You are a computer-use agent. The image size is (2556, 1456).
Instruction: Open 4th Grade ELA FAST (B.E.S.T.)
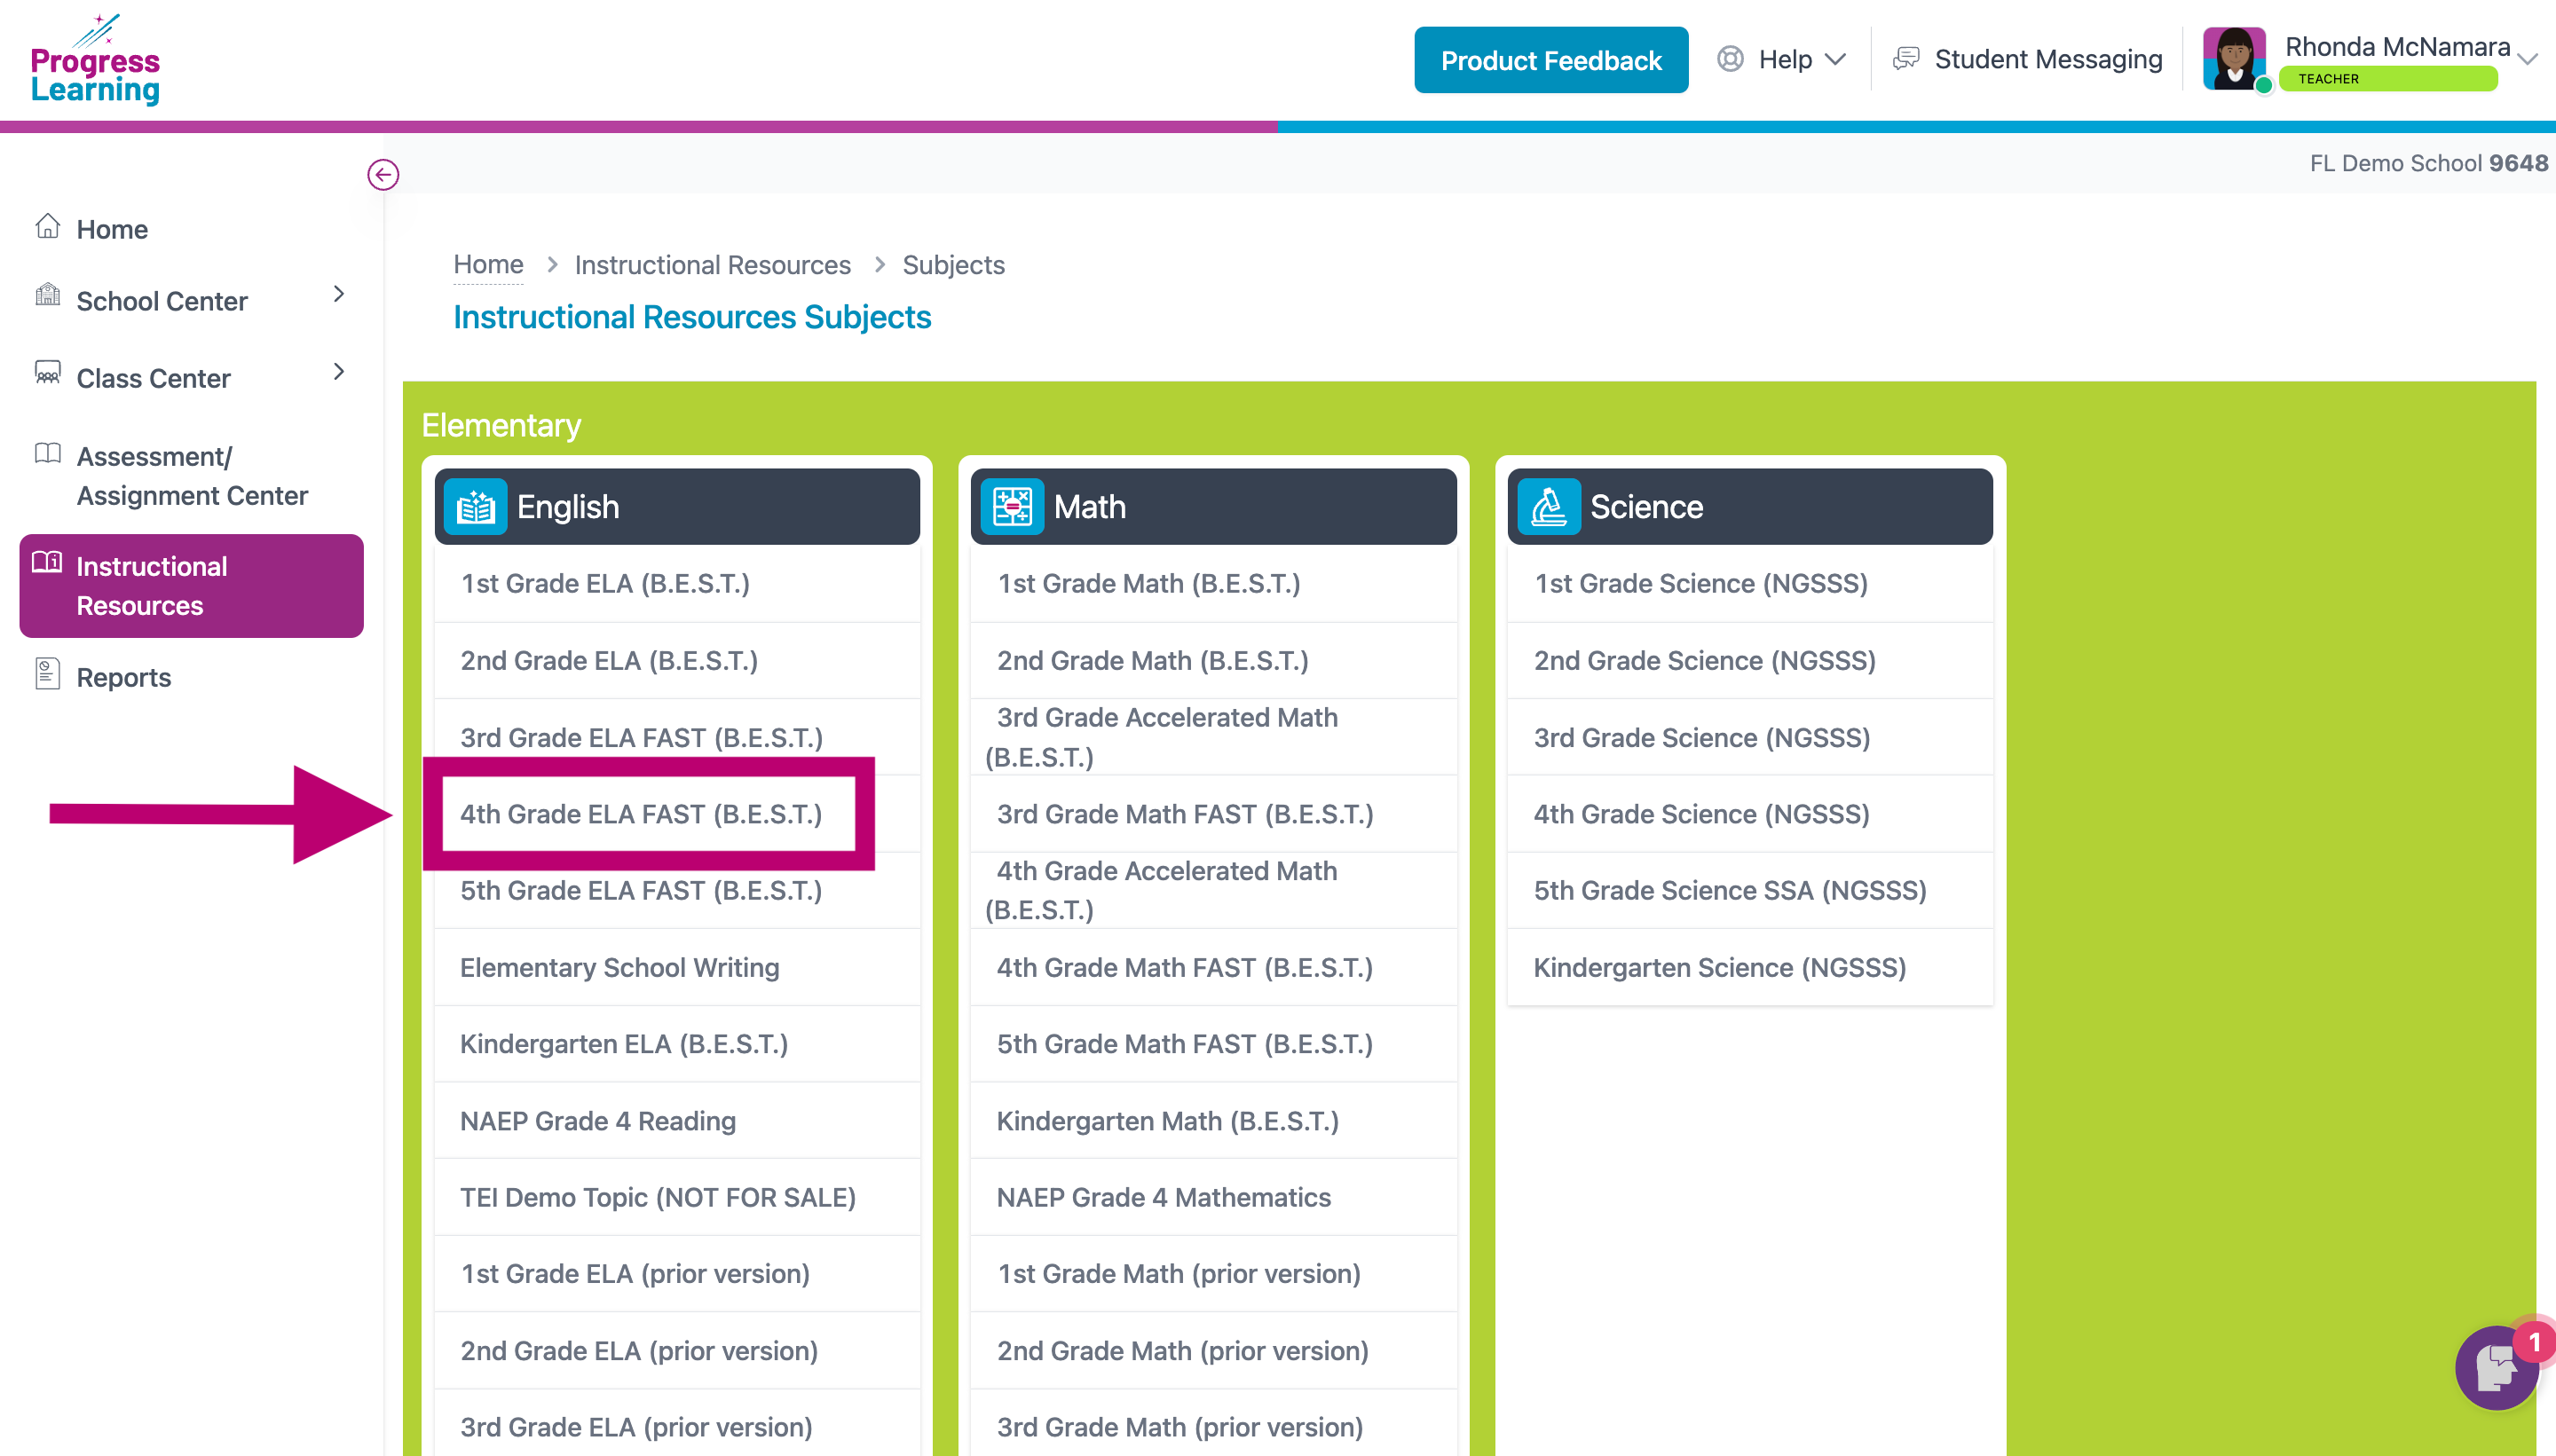(677, 814)
